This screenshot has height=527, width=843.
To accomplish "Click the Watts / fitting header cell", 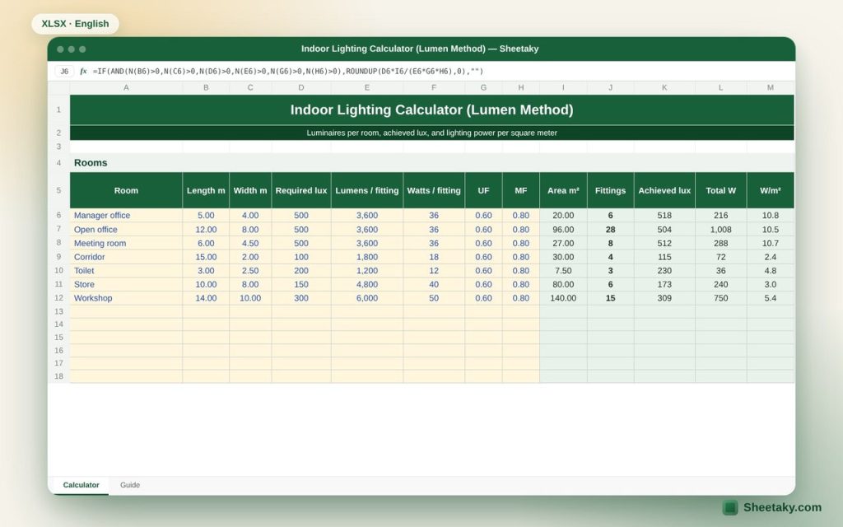I will click(x=434, y=190).
